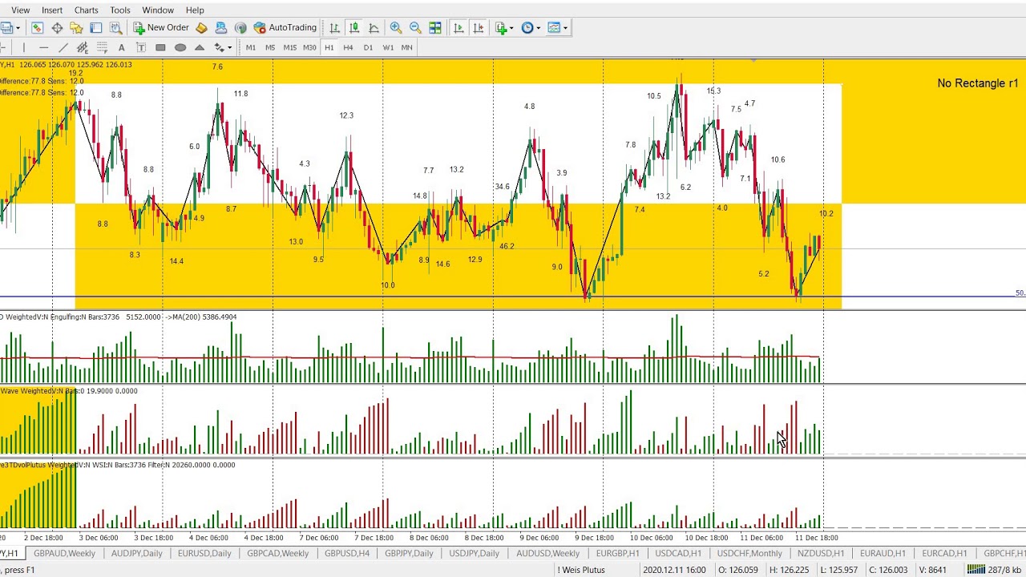The width and height of the screenshot is (1026, 577).
Task: Open the Strategy Tester icon
Action: coord(116,27)
